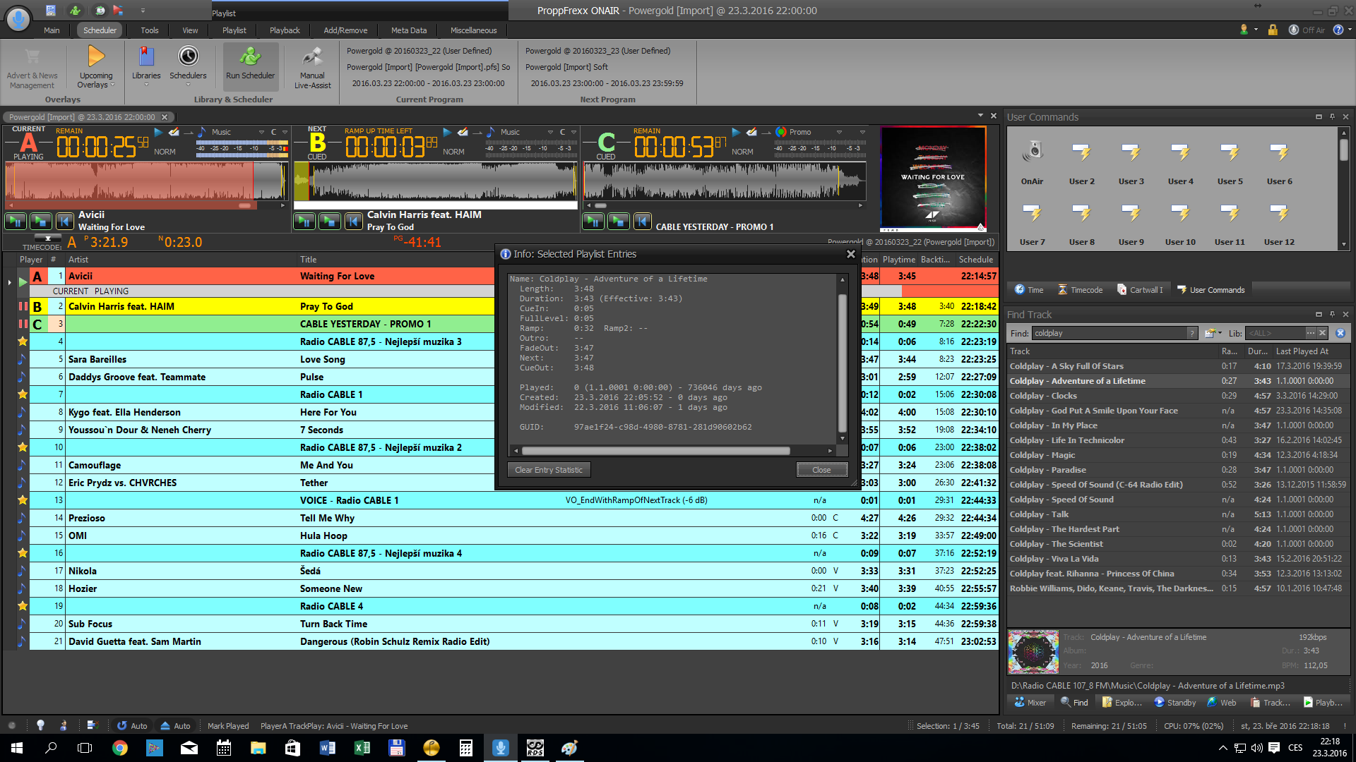Toggle the edit pencil on player A
The height and width of the screenshot is (762, 1356).
174,132
